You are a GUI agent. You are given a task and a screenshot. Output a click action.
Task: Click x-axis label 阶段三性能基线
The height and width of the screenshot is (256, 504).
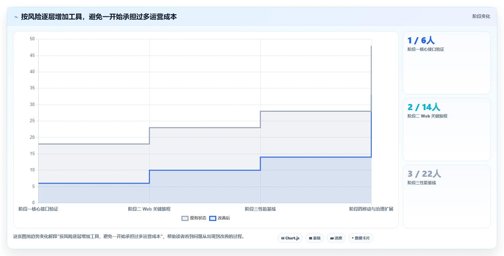pyautogui.click(x=260, y=209)
